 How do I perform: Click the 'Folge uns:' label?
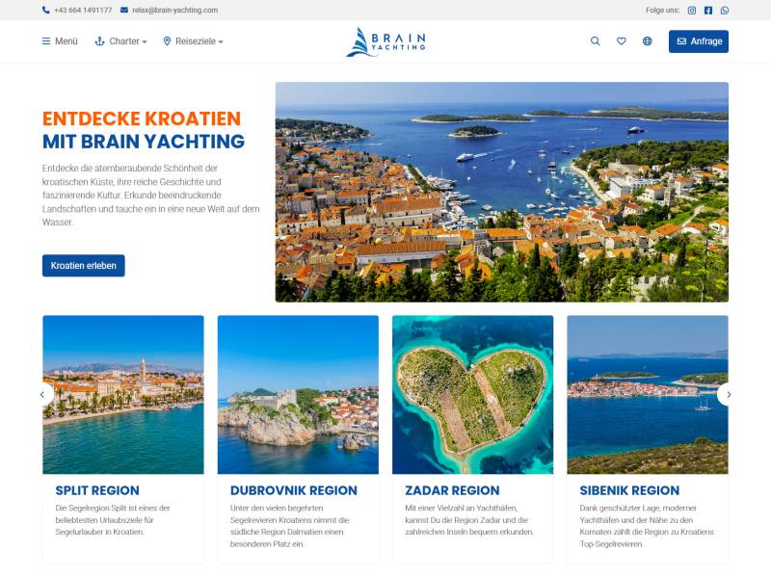[x=663, y=11]
